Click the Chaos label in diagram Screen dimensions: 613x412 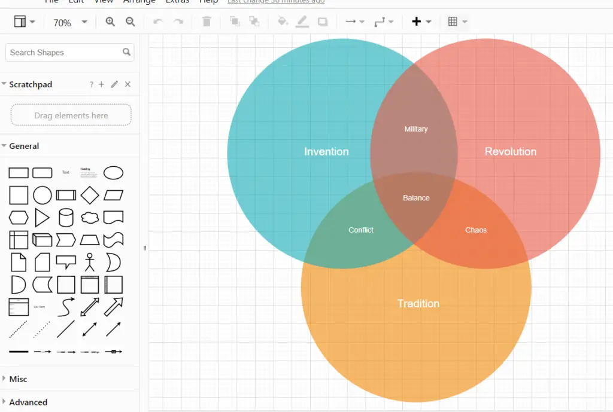tap(476, 230)
